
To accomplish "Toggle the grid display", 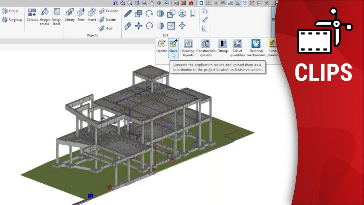I will click(x=209, y=3).
